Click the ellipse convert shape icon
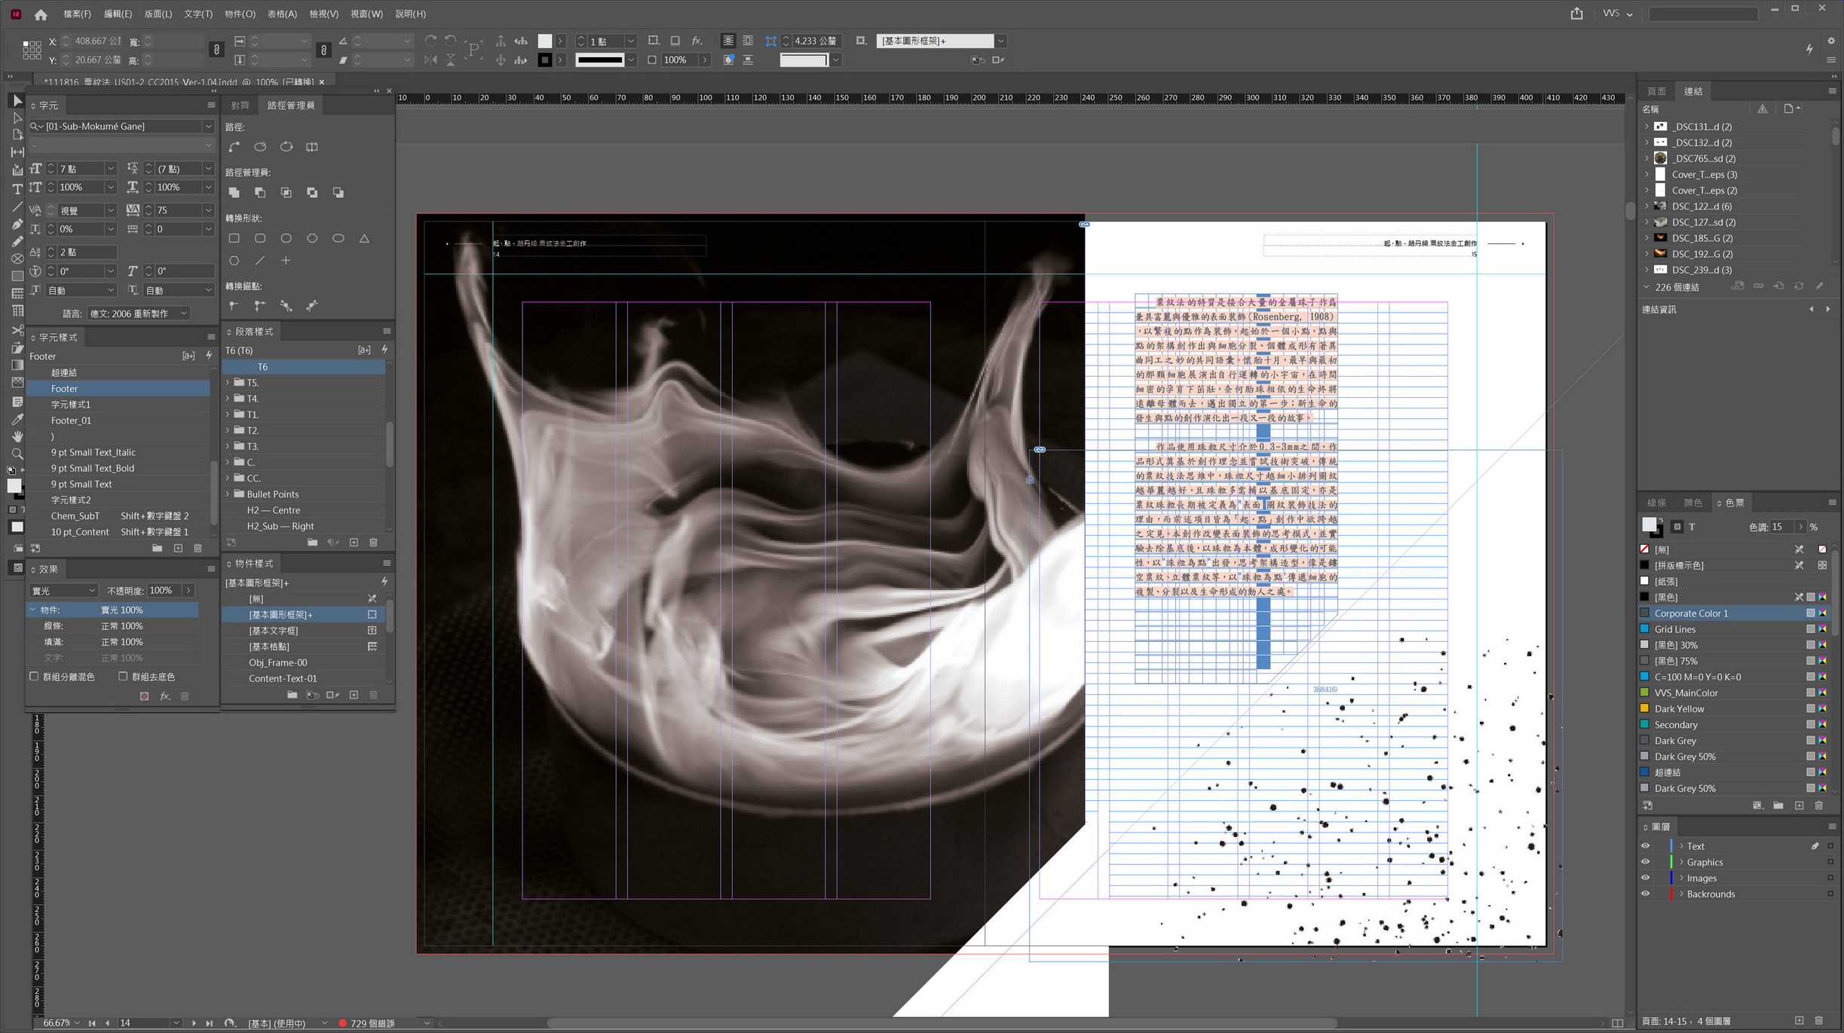 coord(338,238)
